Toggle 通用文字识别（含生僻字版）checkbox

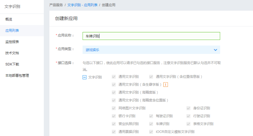click(x=114, y=84)
